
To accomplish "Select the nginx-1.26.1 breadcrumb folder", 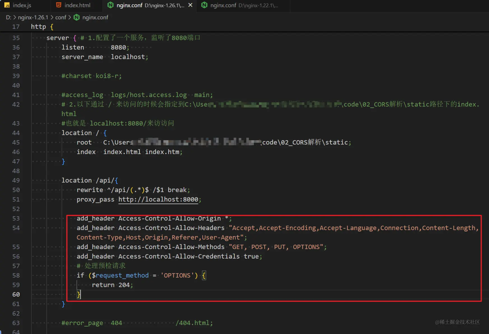I will pyautogui.click(x=33, y=17).
